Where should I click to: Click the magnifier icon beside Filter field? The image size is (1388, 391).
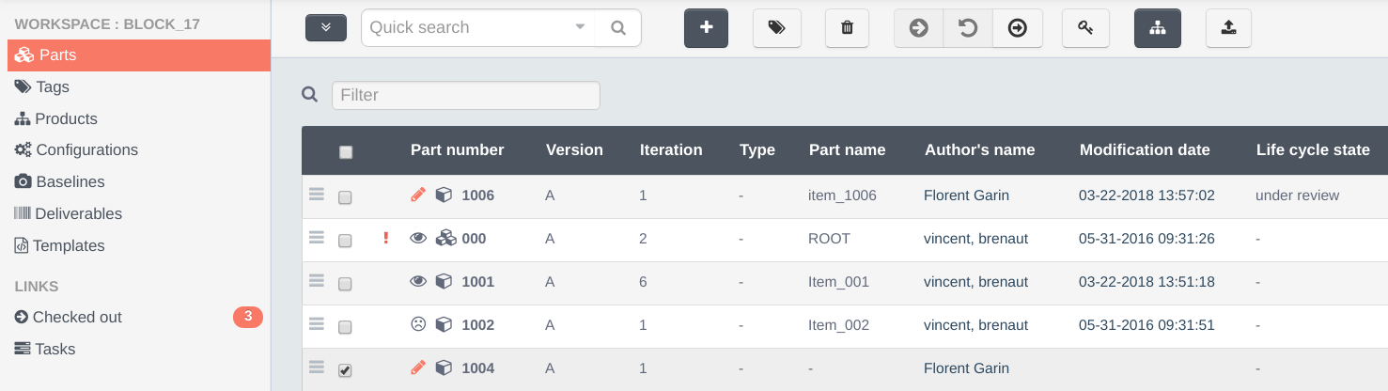tap(309, 94)
